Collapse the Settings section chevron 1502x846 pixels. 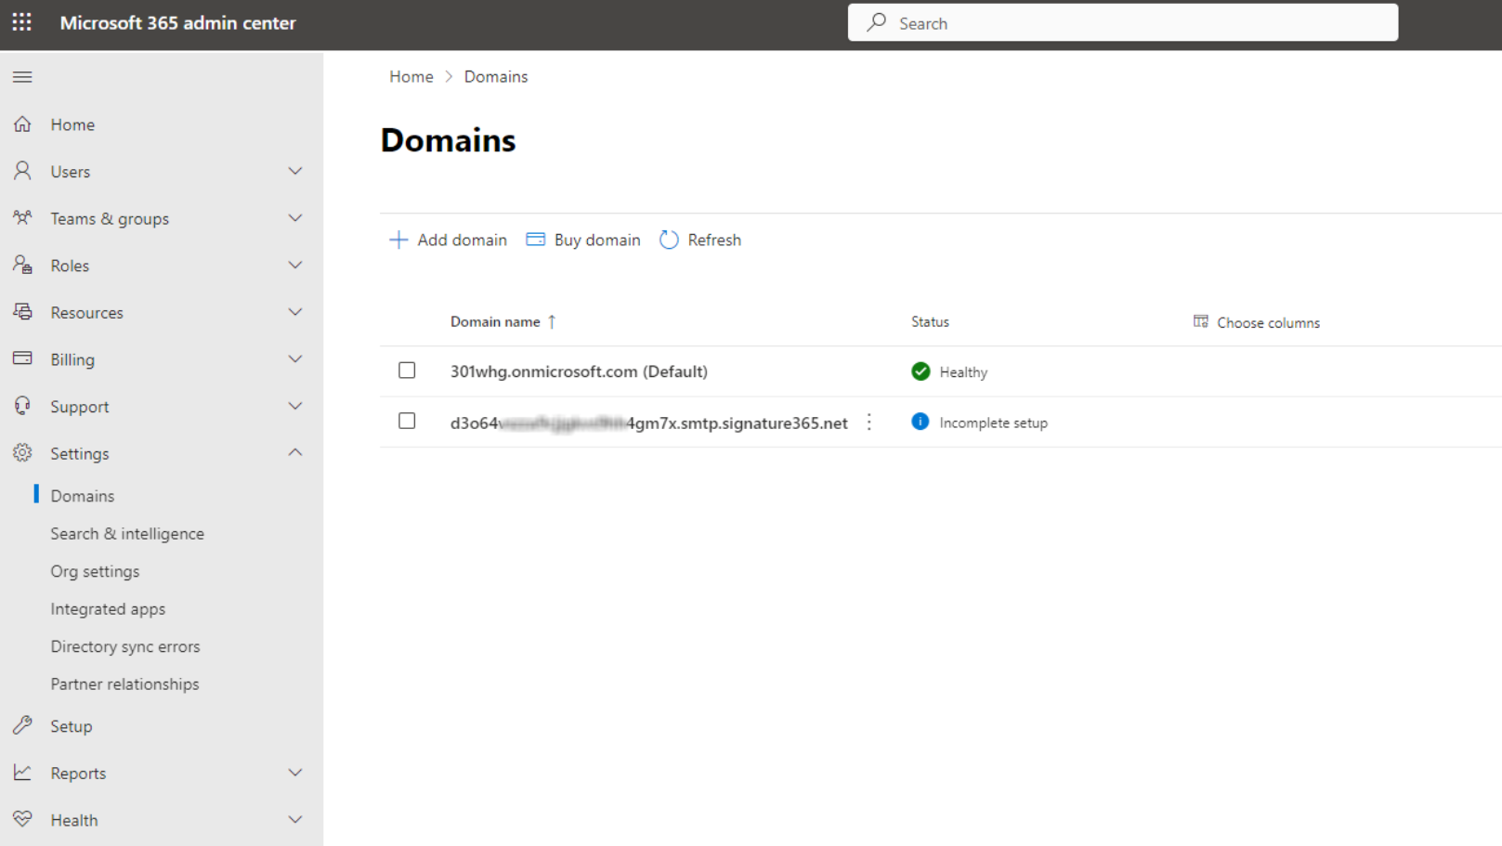[x=295, y=452]
